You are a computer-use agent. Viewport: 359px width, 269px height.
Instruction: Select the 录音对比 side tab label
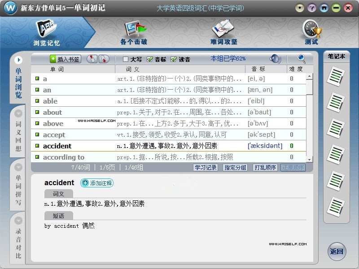tap(18, 243)
